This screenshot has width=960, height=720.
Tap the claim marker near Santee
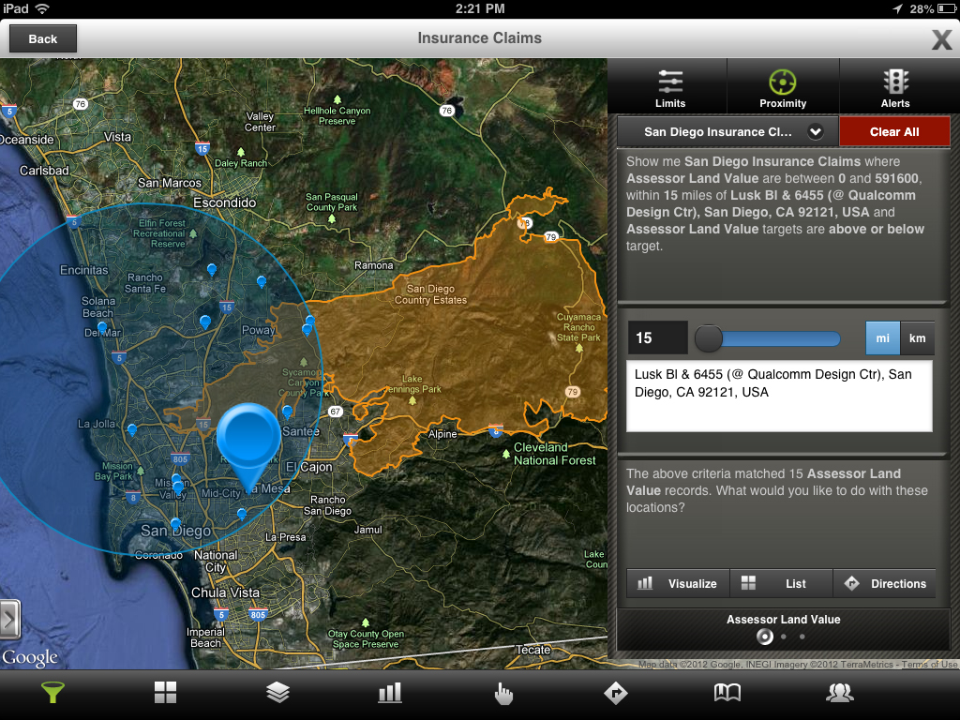click(x=287, y=412)
